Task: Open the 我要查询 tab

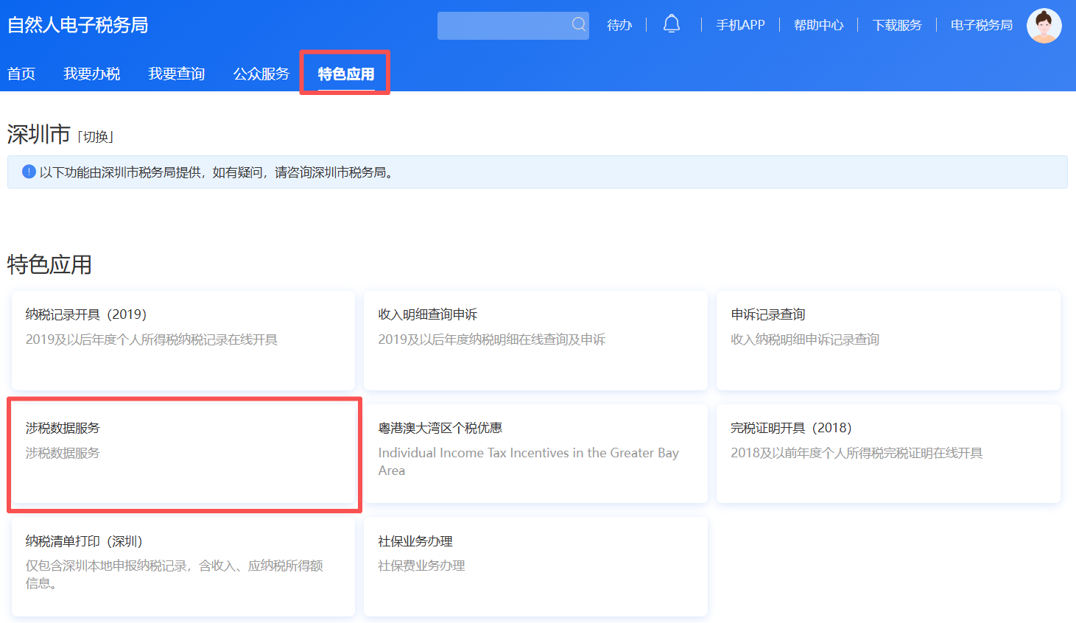Action: (x=176, y=74)
